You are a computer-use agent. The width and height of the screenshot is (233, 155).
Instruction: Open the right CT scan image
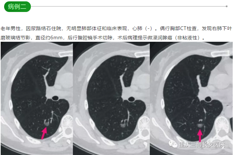(191, 98)
